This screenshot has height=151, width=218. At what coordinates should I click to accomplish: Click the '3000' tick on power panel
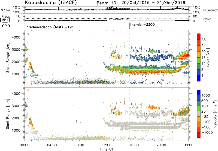coord(16,50)
